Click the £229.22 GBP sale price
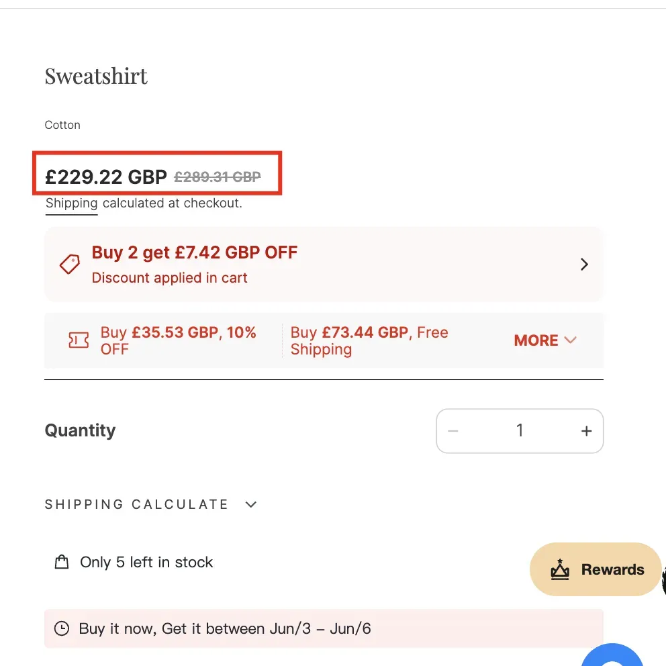Image resolution: width=666 pixels, height=666 pixels. 105,177
